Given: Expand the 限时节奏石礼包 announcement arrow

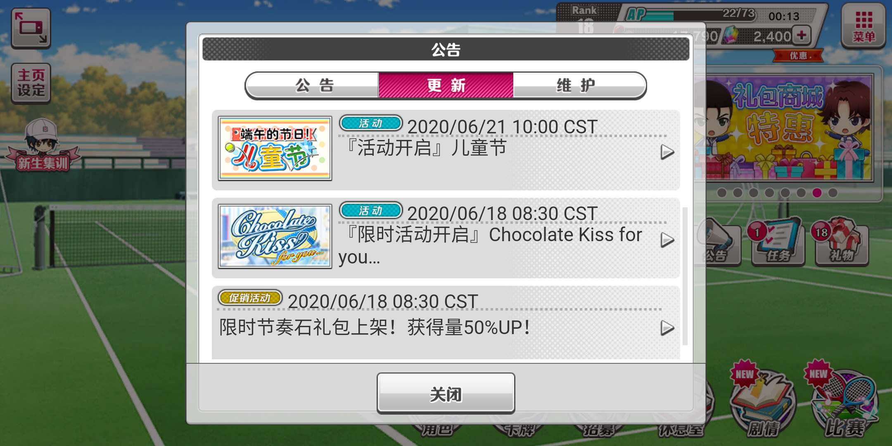Looking at the screenshot, I should point(667,328).
